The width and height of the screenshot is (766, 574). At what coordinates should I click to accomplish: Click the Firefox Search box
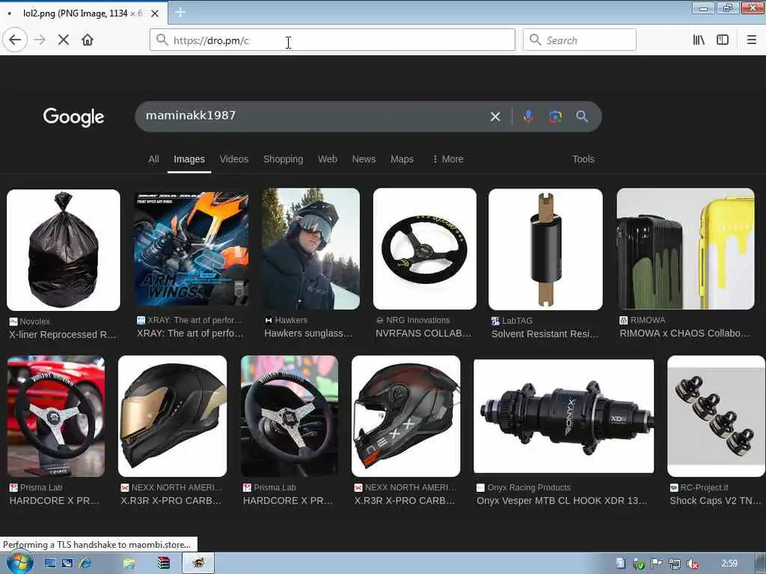[x=580, y=40]
